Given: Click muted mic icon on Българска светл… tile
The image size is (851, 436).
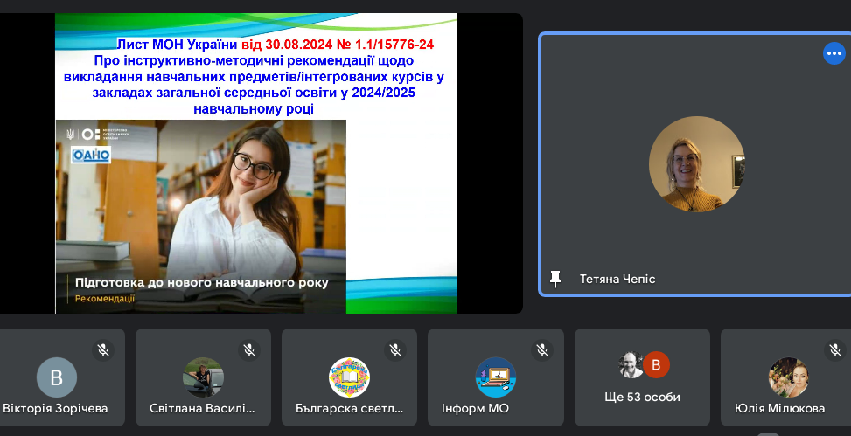Looking at the screenshot, I should tap(395, 350).
